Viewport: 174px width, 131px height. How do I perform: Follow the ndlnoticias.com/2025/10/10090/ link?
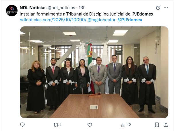[x=53, y=20]
